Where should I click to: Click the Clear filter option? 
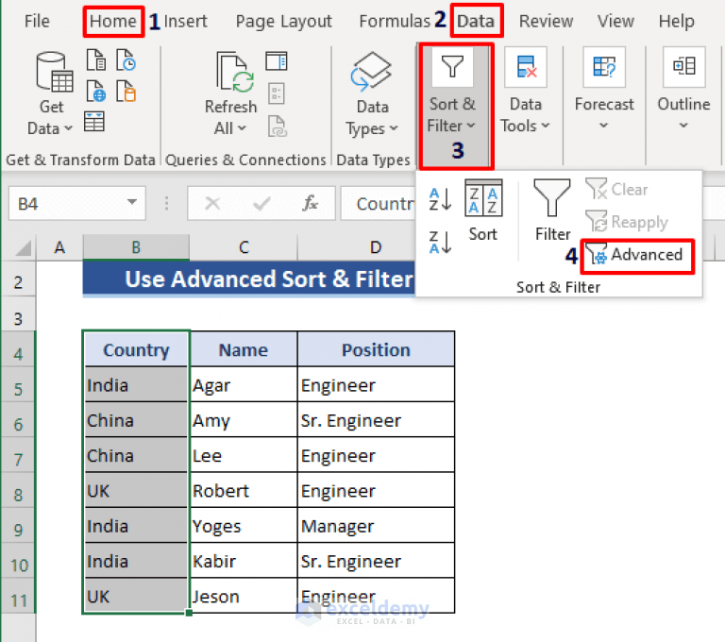pos(616,189)
